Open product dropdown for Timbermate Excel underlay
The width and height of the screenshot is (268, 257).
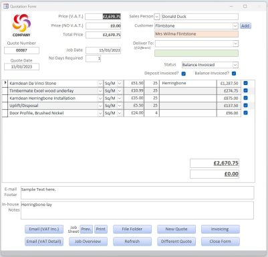(100, 91)
